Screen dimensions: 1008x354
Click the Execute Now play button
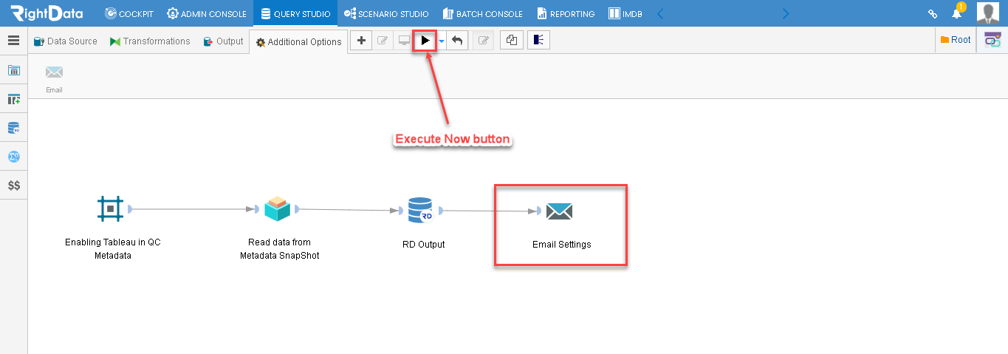425,41
